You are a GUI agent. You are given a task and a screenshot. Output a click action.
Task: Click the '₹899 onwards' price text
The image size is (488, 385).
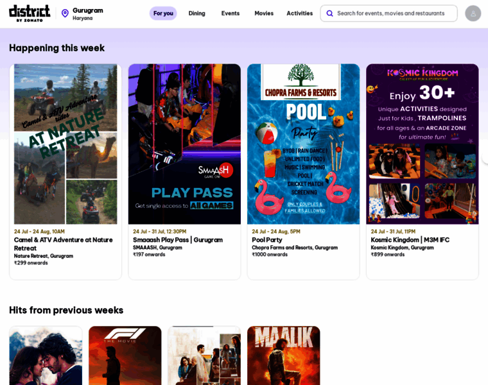pos(387,254)
